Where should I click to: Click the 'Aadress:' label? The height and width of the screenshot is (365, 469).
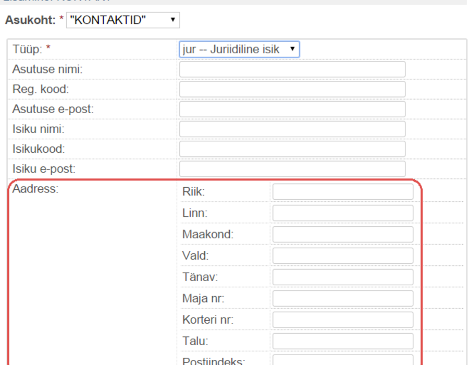35,189
